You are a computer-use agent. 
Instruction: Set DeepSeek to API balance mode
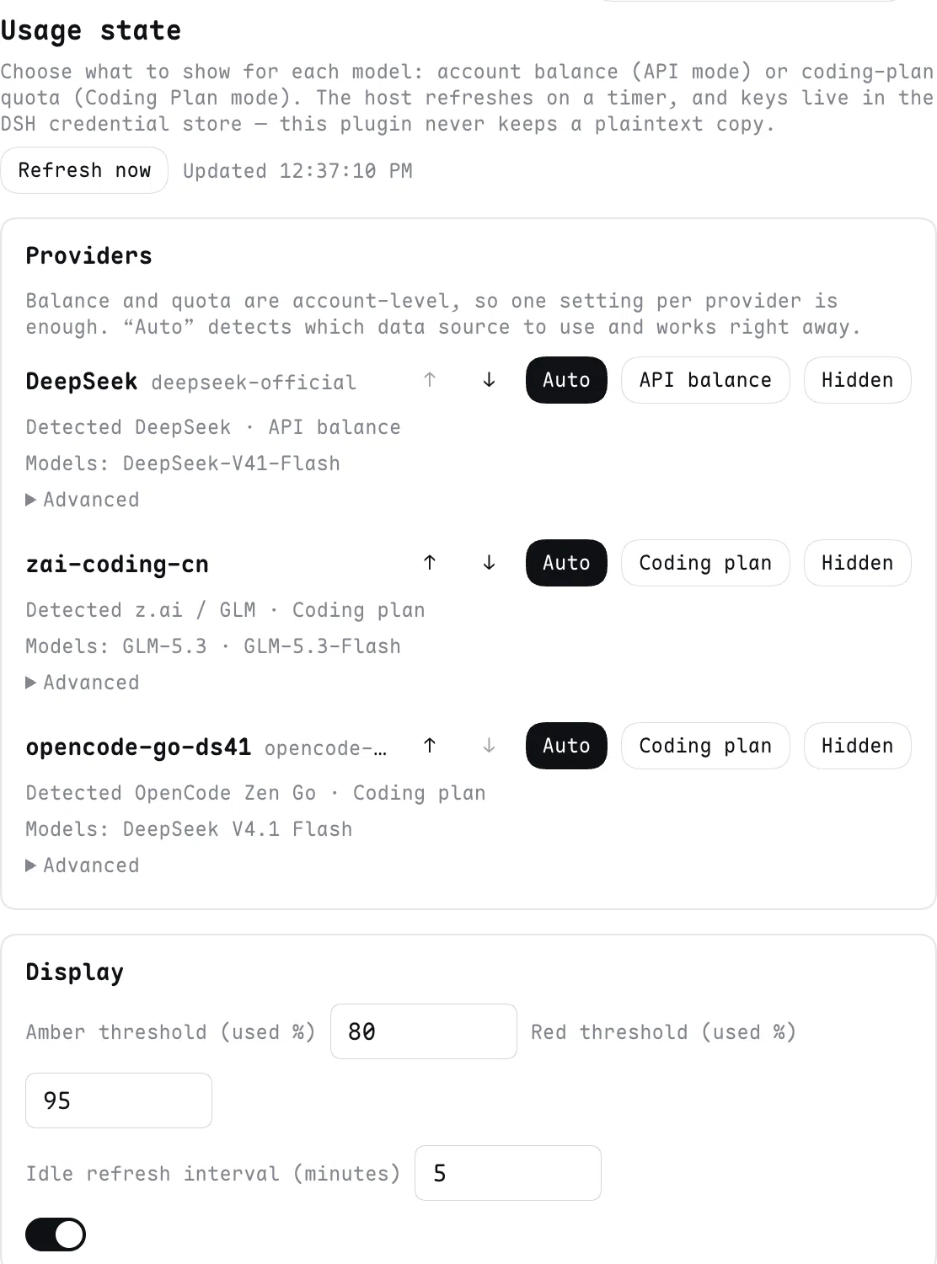tap(705, 380)
